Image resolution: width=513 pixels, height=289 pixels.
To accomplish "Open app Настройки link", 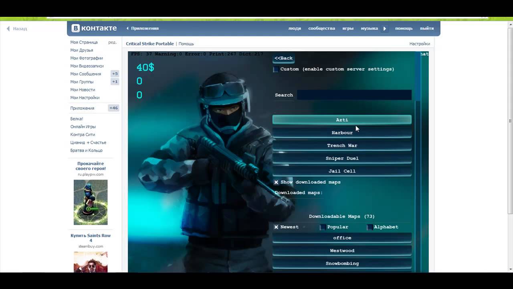I will click(420, 44).
